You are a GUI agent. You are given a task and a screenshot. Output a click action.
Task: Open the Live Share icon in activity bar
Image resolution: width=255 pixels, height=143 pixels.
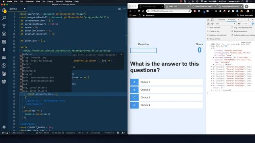pyautogui.click(x=4, y=81)
